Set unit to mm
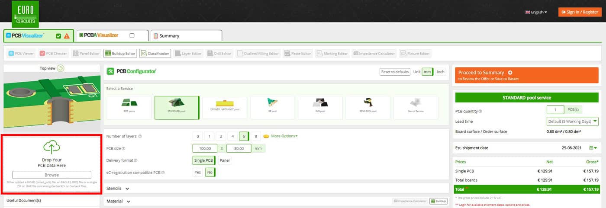The width and height of the screenshot is (606, 208). (427, 72)
